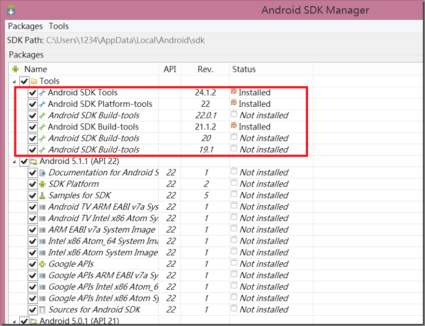Collapse the Tools tree group

click(x=14, y=81)
